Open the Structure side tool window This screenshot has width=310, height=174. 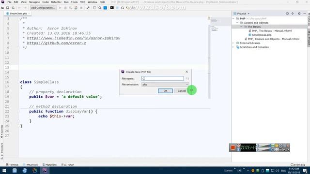2,151
